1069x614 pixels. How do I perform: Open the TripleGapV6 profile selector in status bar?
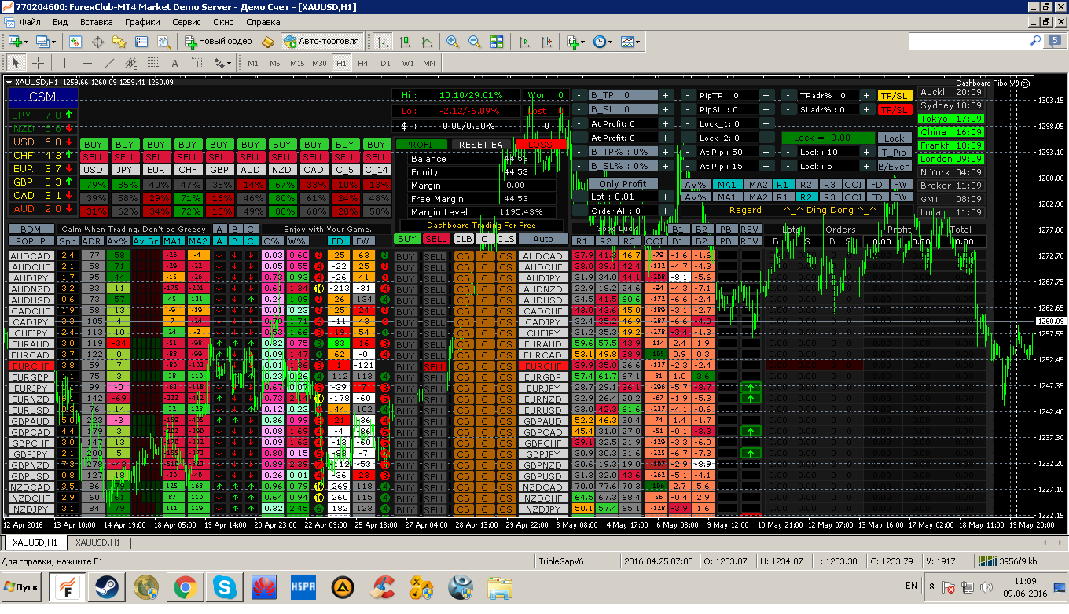[578, 561]
